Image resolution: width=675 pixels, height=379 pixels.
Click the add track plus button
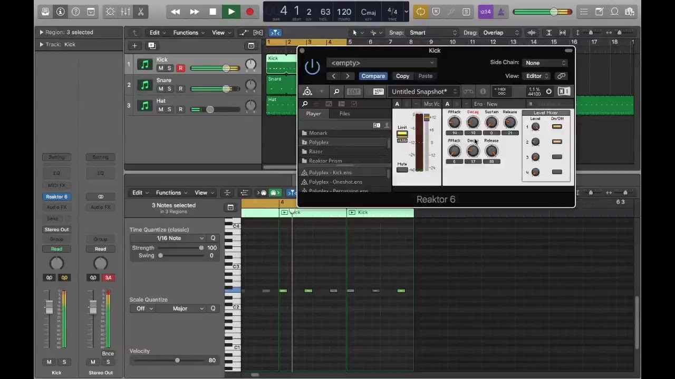click(x=134, y=46)
